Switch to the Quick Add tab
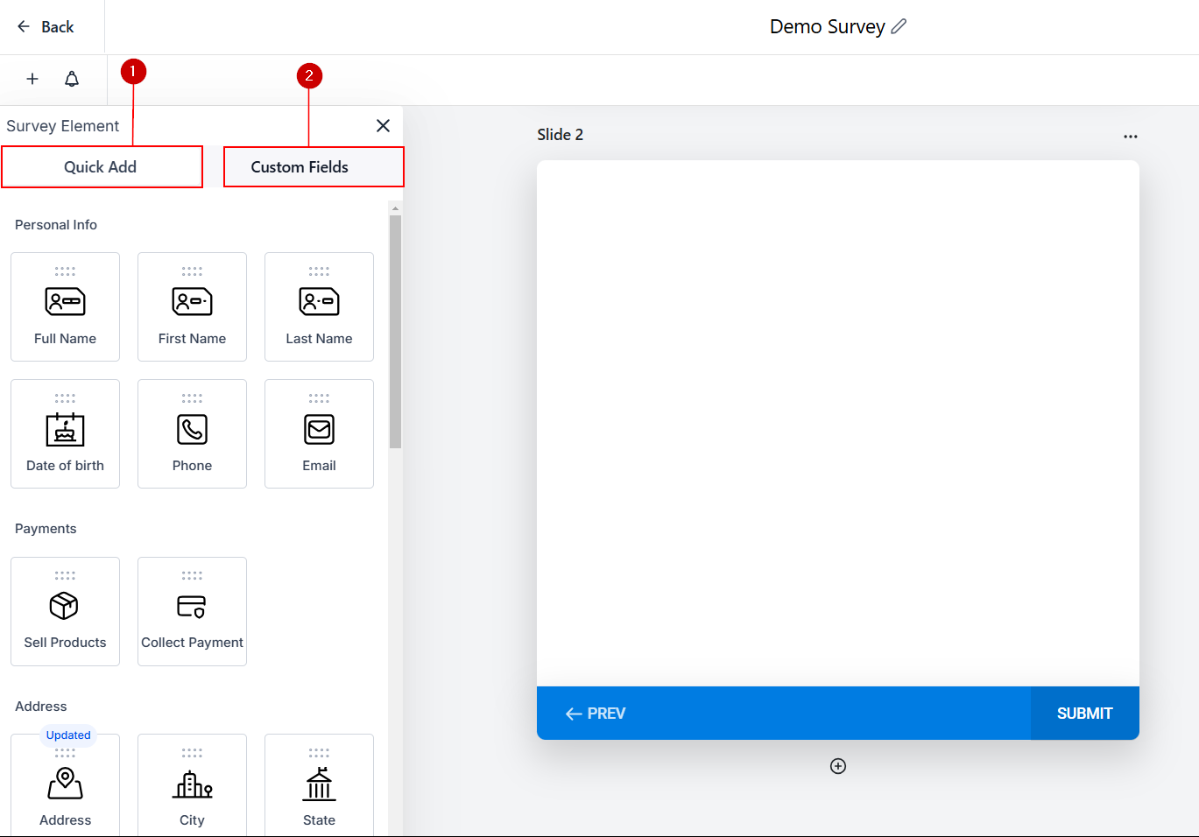This screenshot has width=1199, height=837. 102,167
